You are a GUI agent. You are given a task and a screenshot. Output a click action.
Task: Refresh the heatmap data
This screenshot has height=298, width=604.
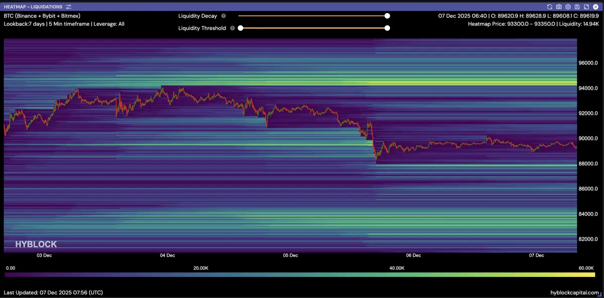click(x=550, y=7)
